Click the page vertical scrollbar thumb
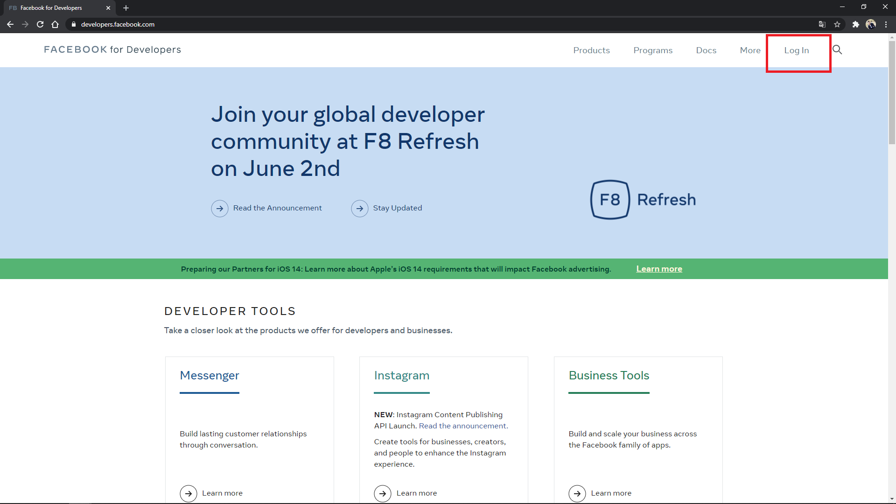Image resolution: width=896 pixels, height=504 pixels. click(x=892, y=92)
